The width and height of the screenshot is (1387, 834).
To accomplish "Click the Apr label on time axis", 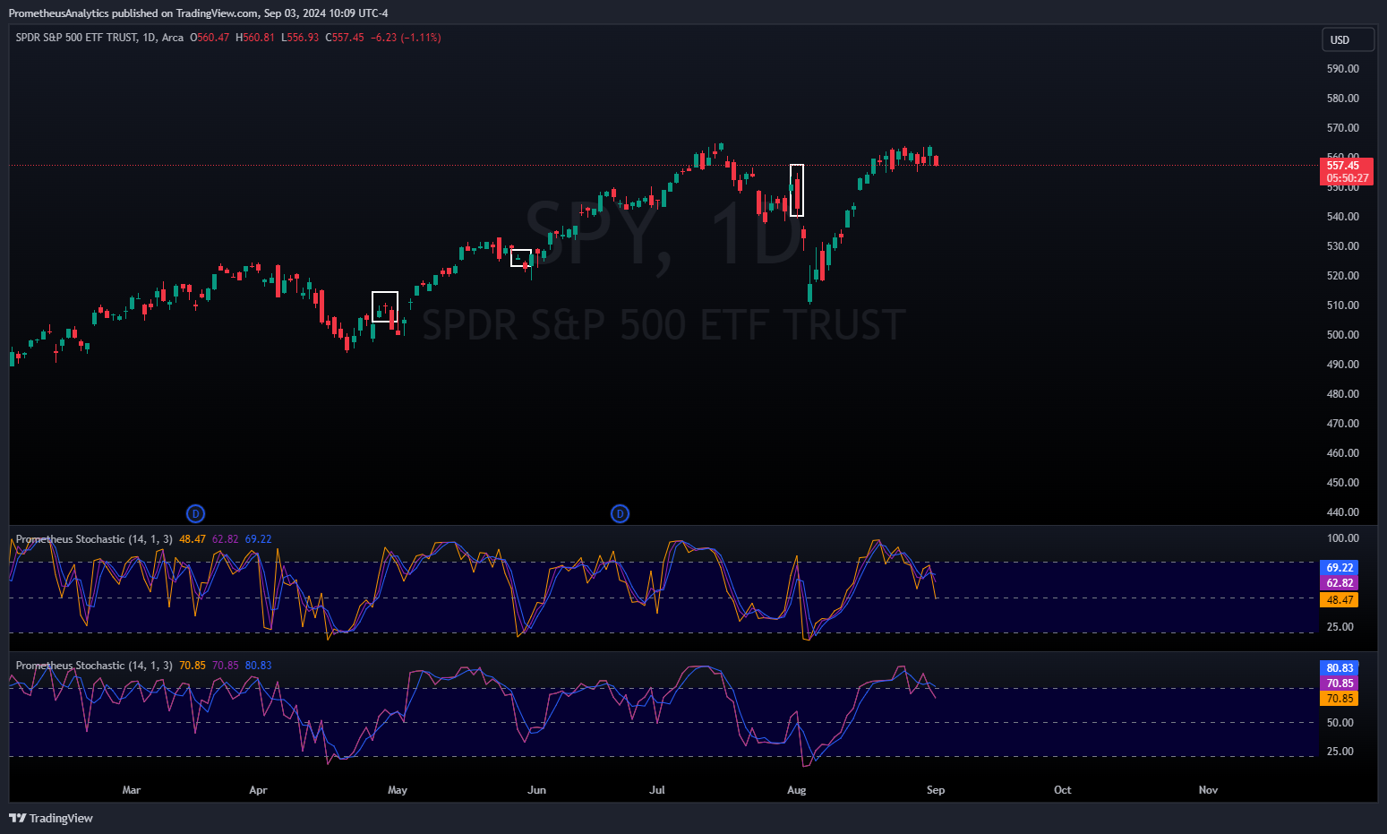I will coord(258,790).
